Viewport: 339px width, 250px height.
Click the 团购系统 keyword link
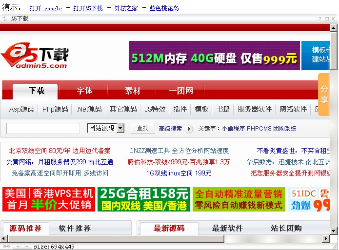pyautogui.click(x=285, y=129)
